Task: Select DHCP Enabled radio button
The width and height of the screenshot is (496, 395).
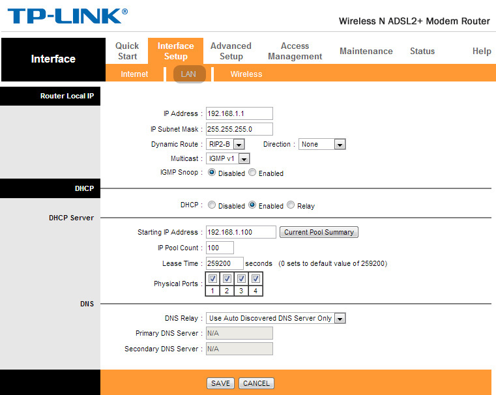Action: pyautogui.click(x=252, y=205)
